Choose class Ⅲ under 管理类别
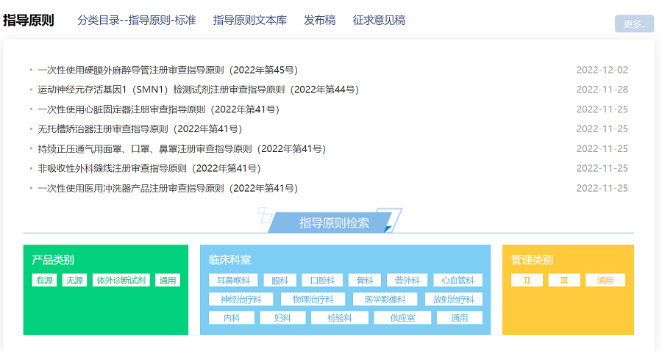662x351 pixels. tap(564, 281)
